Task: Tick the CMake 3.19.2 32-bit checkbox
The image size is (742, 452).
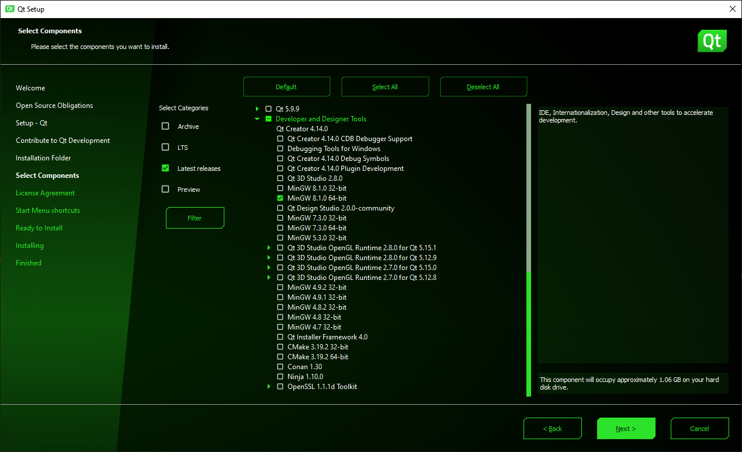Action: [280, 347]
